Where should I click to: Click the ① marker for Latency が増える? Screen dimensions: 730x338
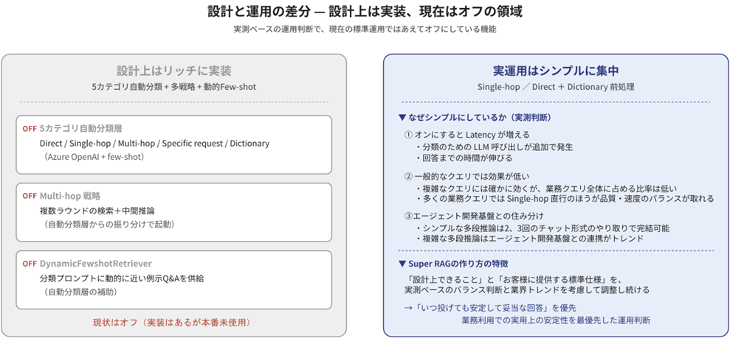click(408, 135)
